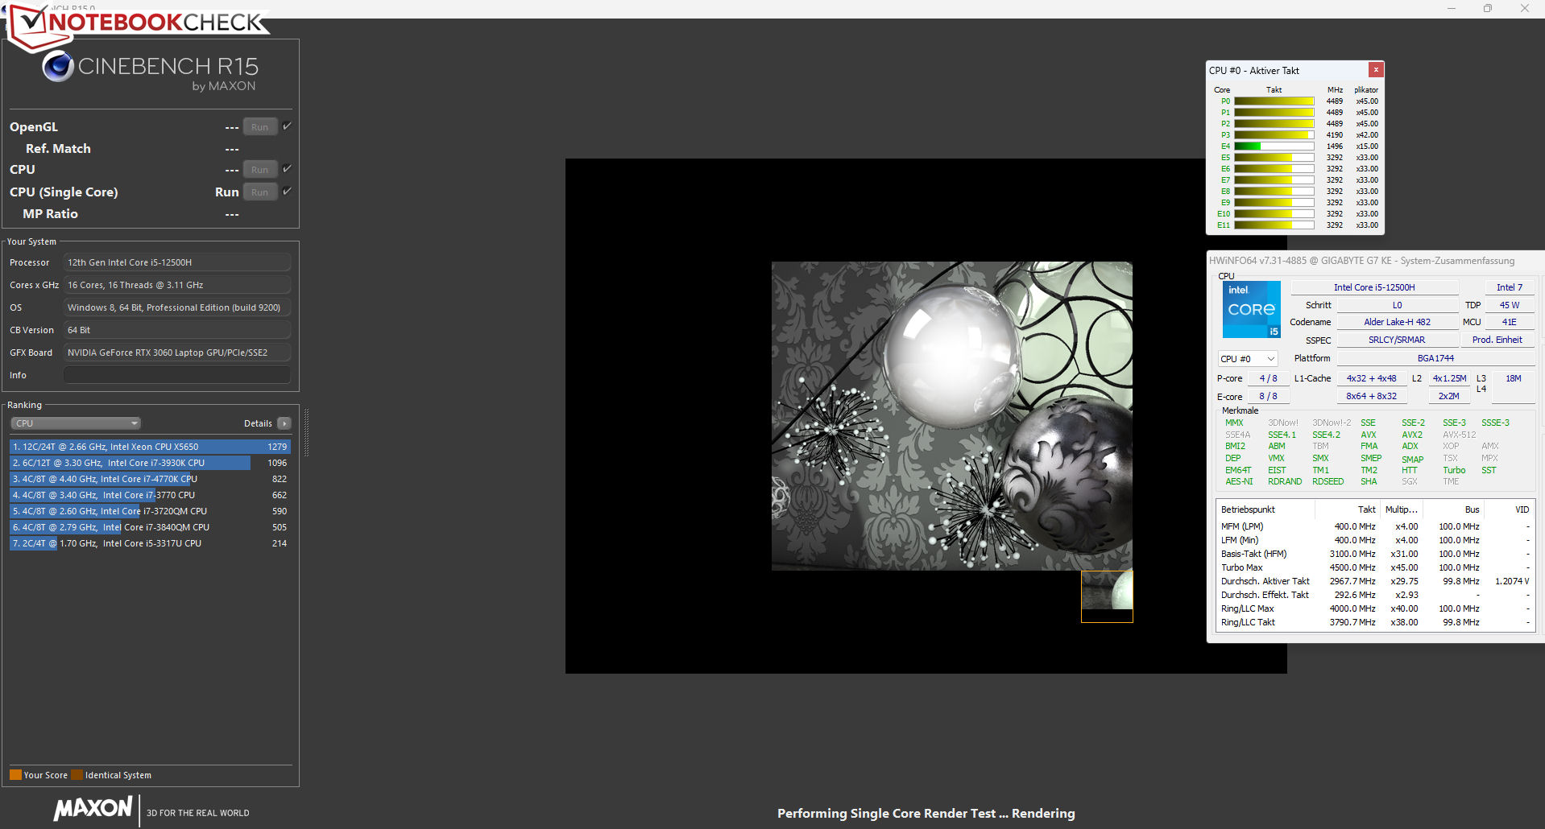This screenshot has height=829, width=1545.
Task: Close the CPU #0 Aktiver Takt window
Action: coord(1376,70)
